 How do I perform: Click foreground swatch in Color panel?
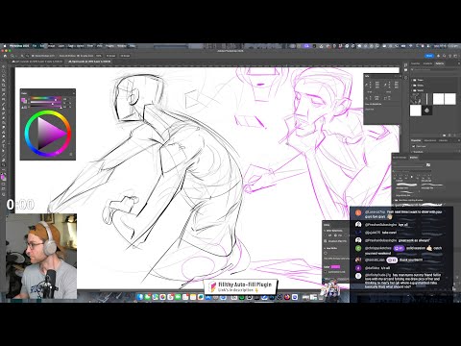click(23, 100)
